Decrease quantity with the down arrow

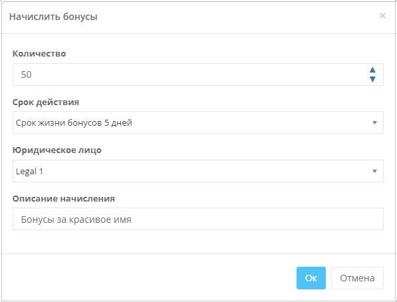372,79
